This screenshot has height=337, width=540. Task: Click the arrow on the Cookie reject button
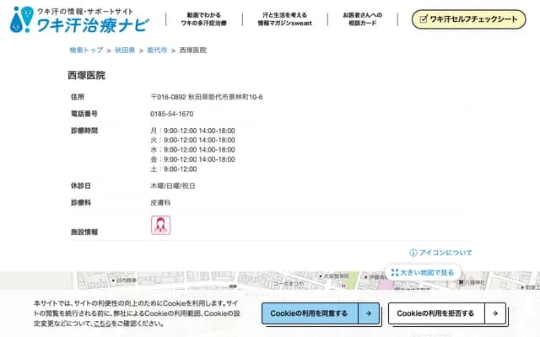click(x=494, y=313)
